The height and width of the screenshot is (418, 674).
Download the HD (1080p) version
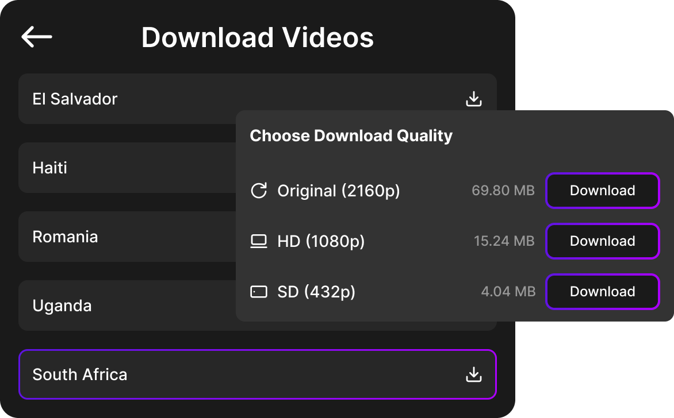[x=602, y=241]
